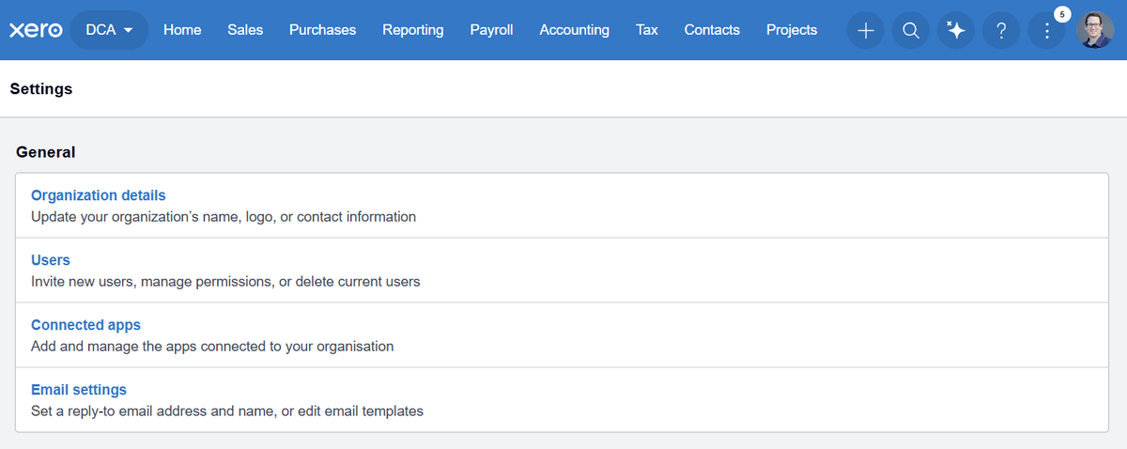Click the Xero logo
The height and width of the screenshot is (449, 1127).
click(x=36, y=30)
